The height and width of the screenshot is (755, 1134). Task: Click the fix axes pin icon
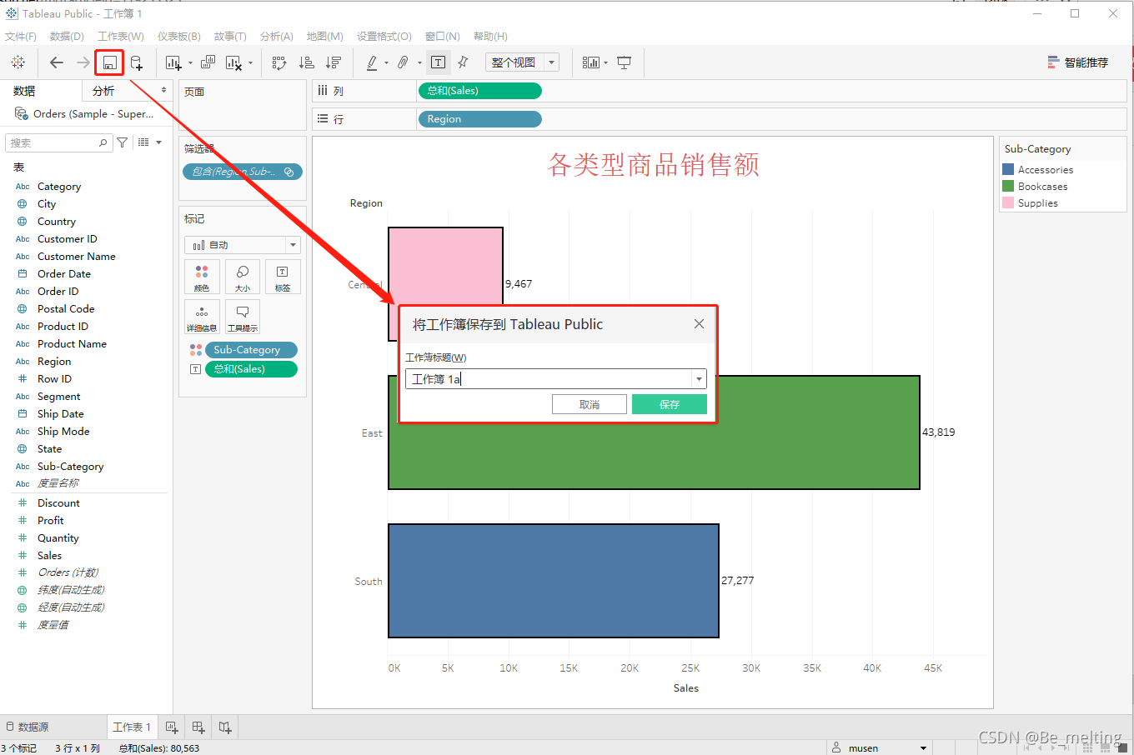pyautogui.click(x=464, y=62)
